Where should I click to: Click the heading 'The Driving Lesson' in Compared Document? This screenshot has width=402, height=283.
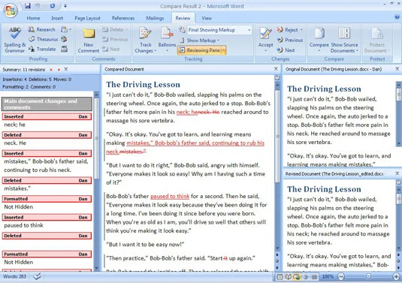[143, 85]
